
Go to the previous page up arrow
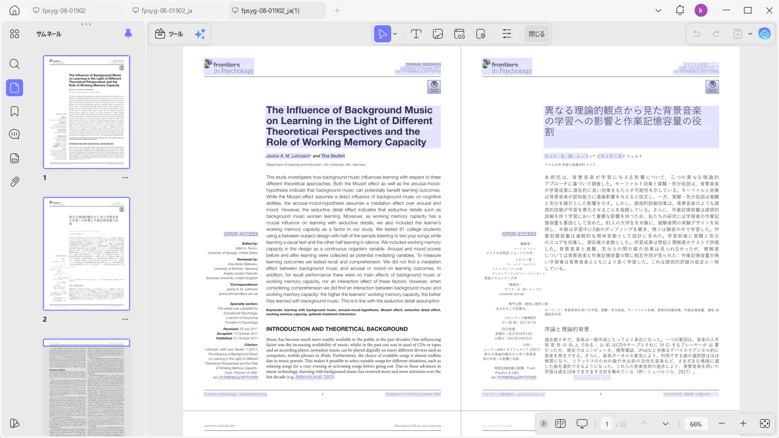click(644, 423)
